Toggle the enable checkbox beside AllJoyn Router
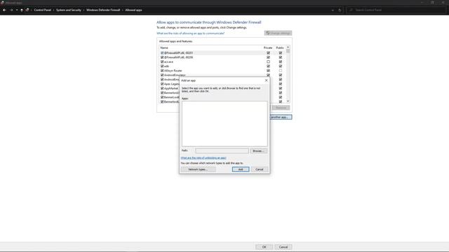 [162, 71]
